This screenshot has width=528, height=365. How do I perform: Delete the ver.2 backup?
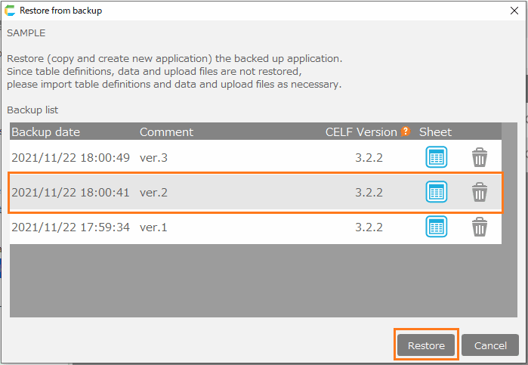pos(480,192)
